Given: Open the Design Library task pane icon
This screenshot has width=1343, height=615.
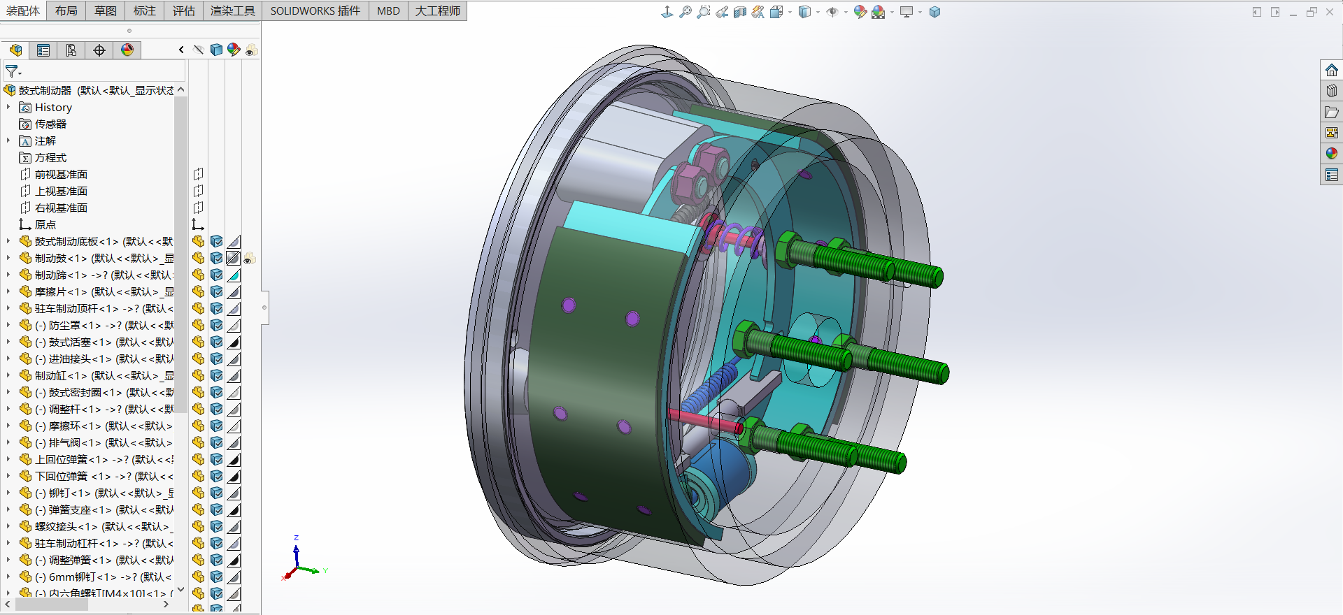Looking at the screenshot, I should pyautogui.click(x=1332, y=91).
